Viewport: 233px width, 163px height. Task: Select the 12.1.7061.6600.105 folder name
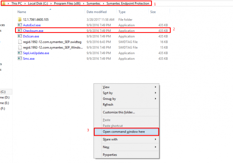click(36, 19)
